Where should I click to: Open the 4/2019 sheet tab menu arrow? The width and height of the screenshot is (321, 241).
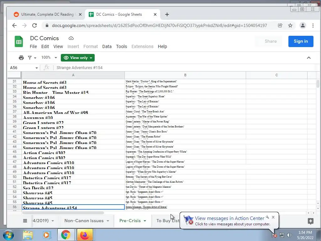point(53,221)
